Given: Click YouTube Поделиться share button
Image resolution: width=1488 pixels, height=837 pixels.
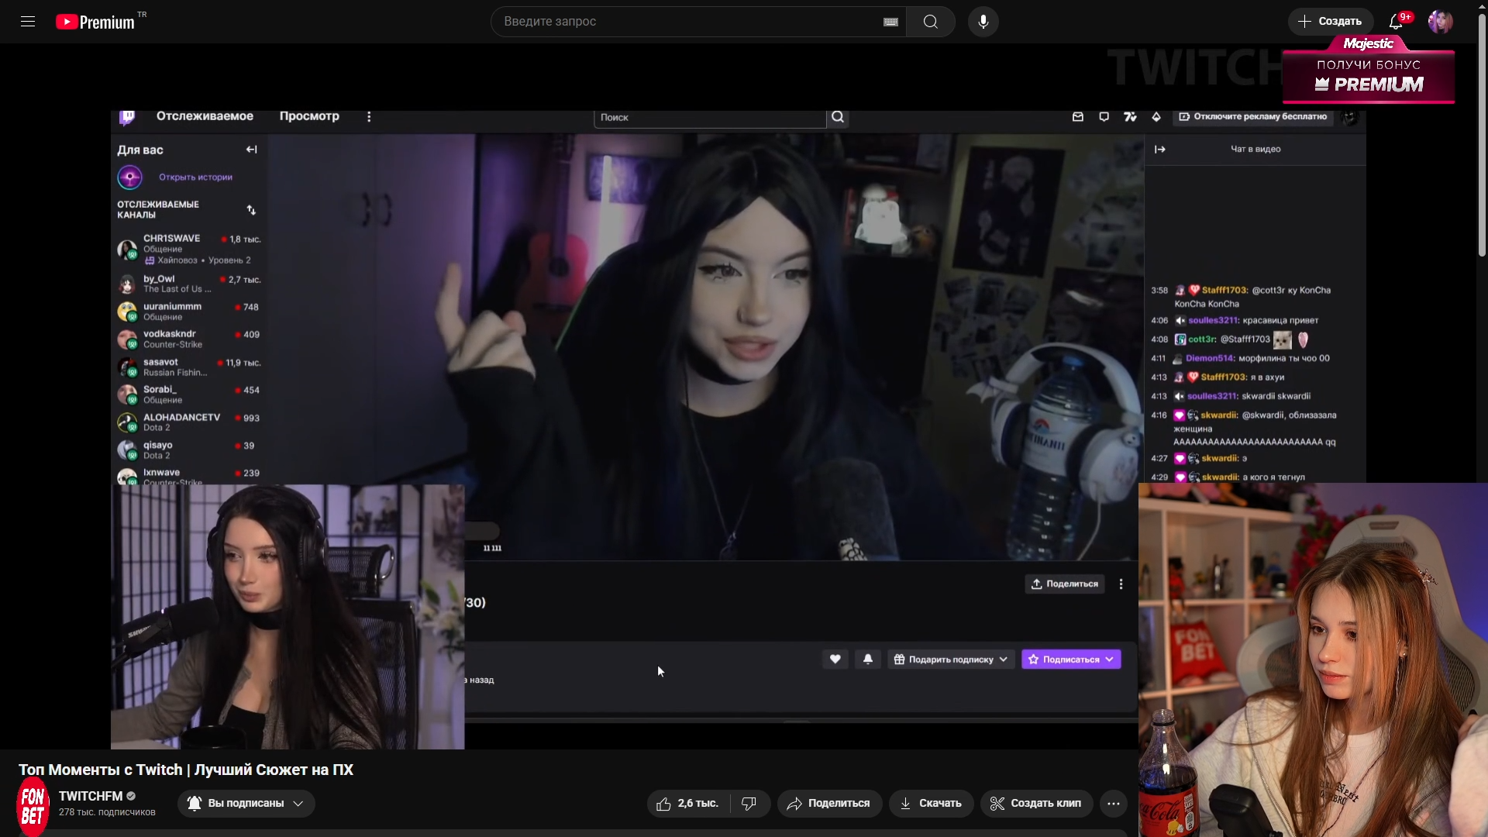Looking at the screenshot, I should (x=829, y=804).
